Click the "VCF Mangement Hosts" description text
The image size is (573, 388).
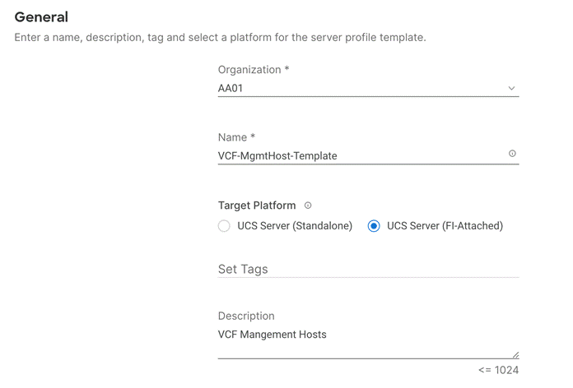pyautogui.click(x=272, y=335)
